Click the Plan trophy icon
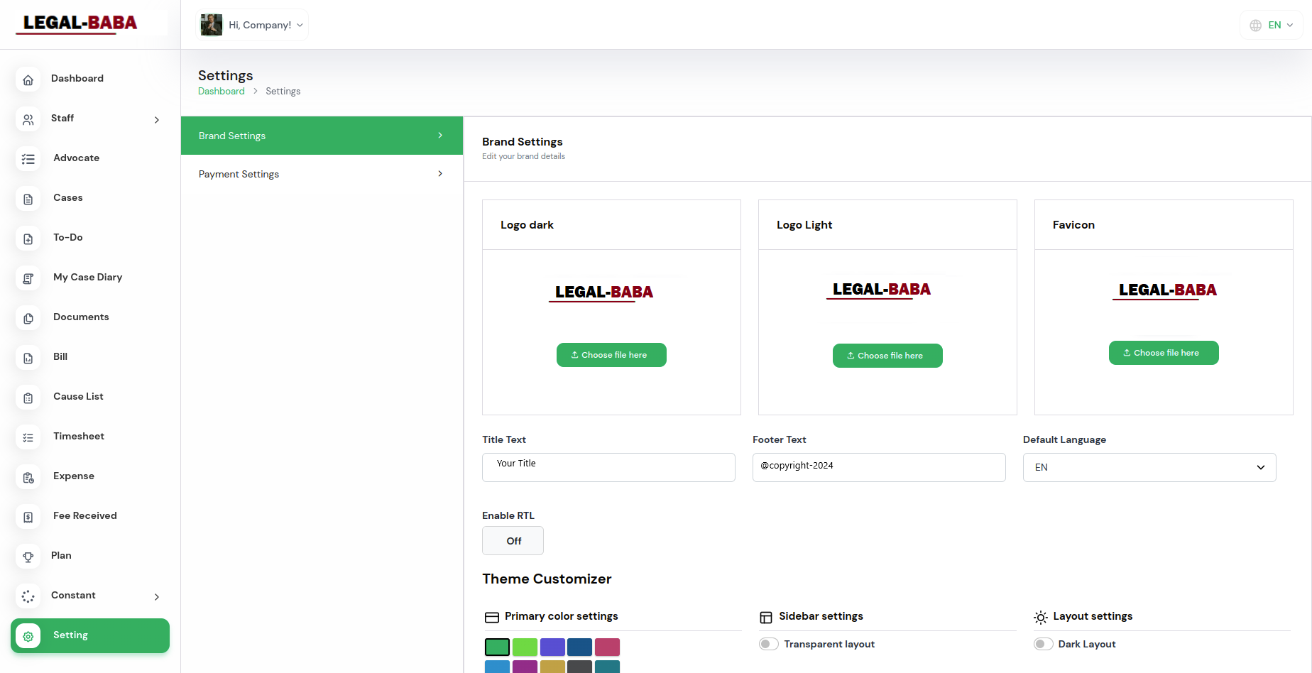1312x673 pixels. [28, 557]
